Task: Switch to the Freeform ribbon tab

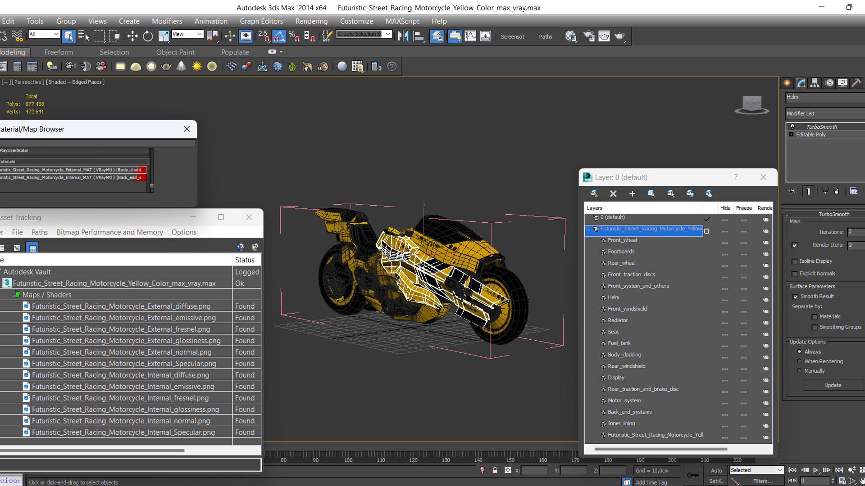Action: pyautogui.click(x=59, y=52)
